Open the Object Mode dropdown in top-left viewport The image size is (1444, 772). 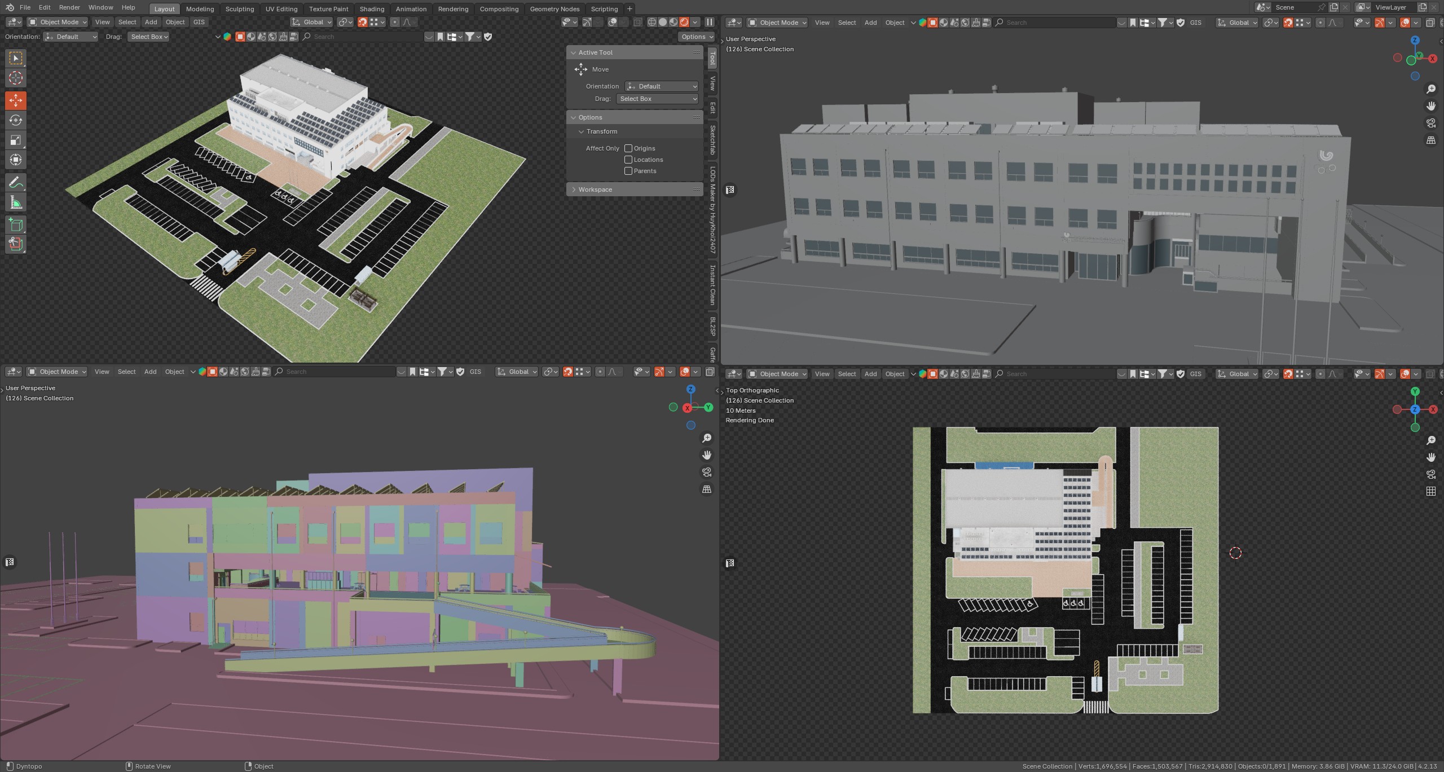tap(58, 22)
